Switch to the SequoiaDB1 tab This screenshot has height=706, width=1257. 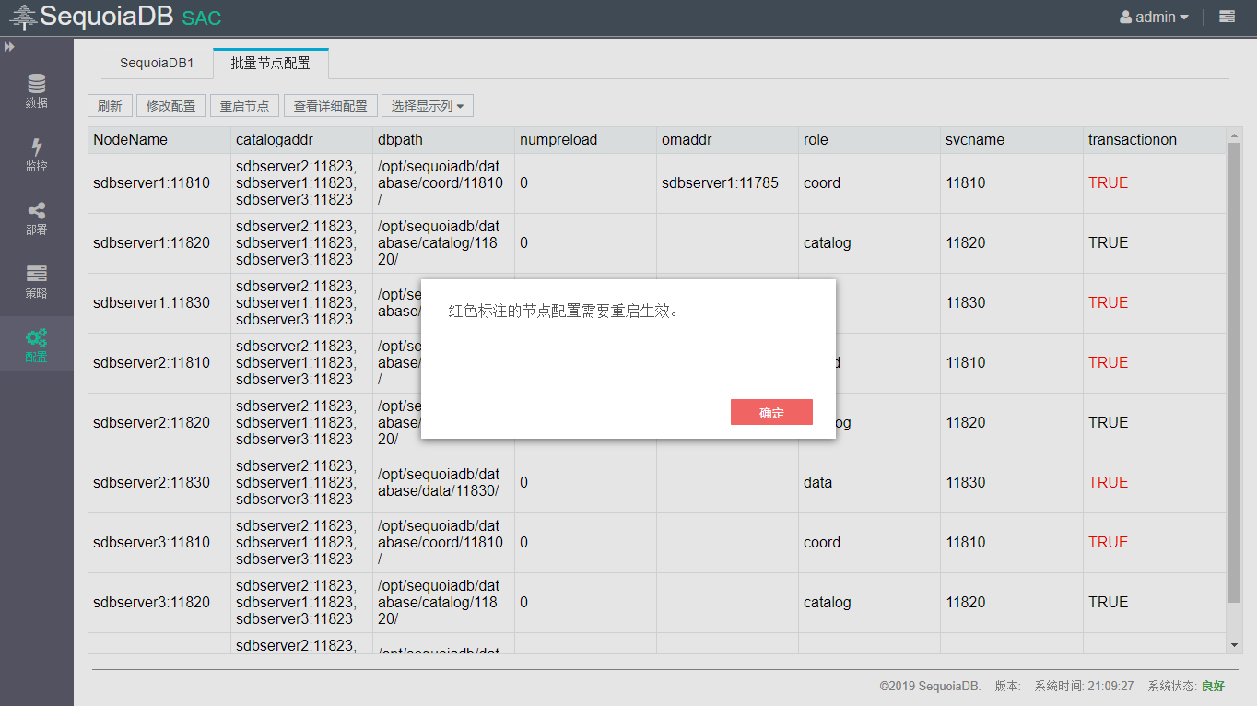[x=157, y=64]
